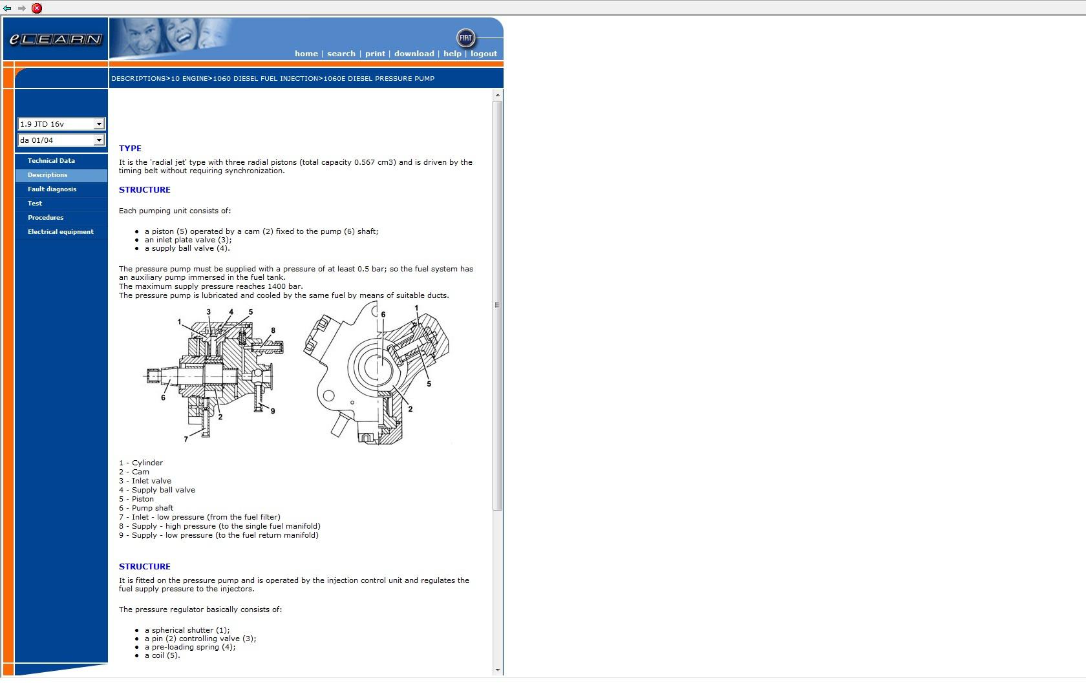The image size is (1086, 698).
Task: Click the pump front-view diagram
Action: 376,374
